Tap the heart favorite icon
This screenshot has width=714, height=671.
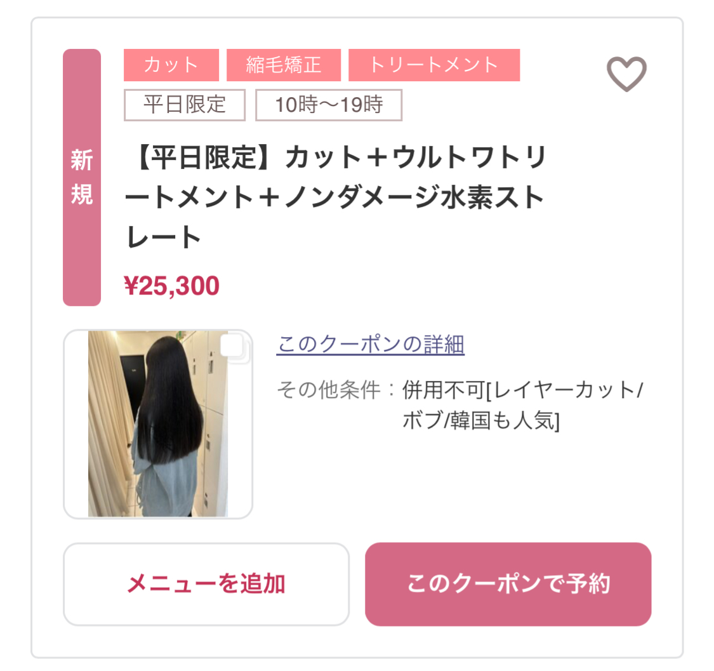point(626,74)
